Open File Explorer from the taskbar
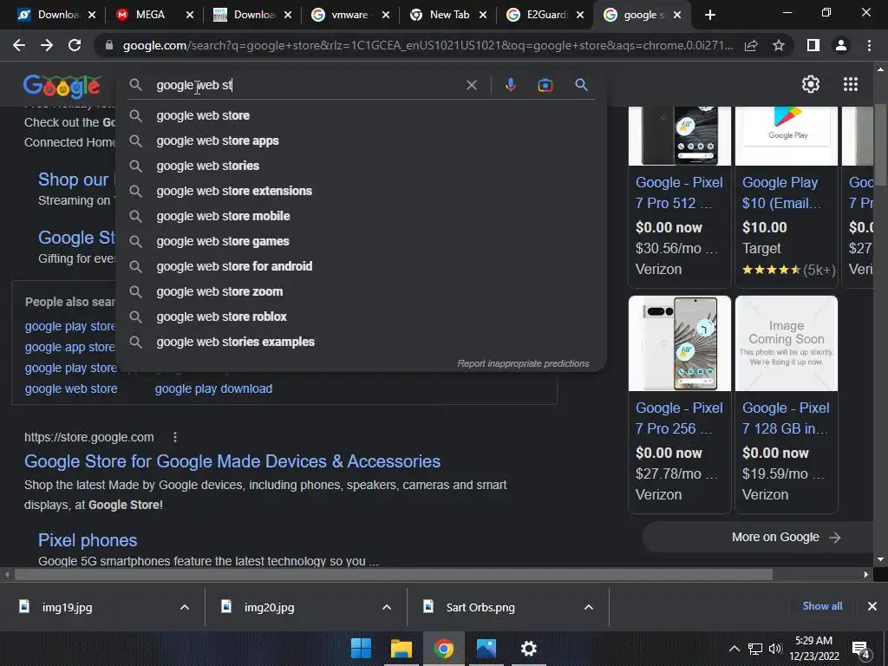 [401, 649]
